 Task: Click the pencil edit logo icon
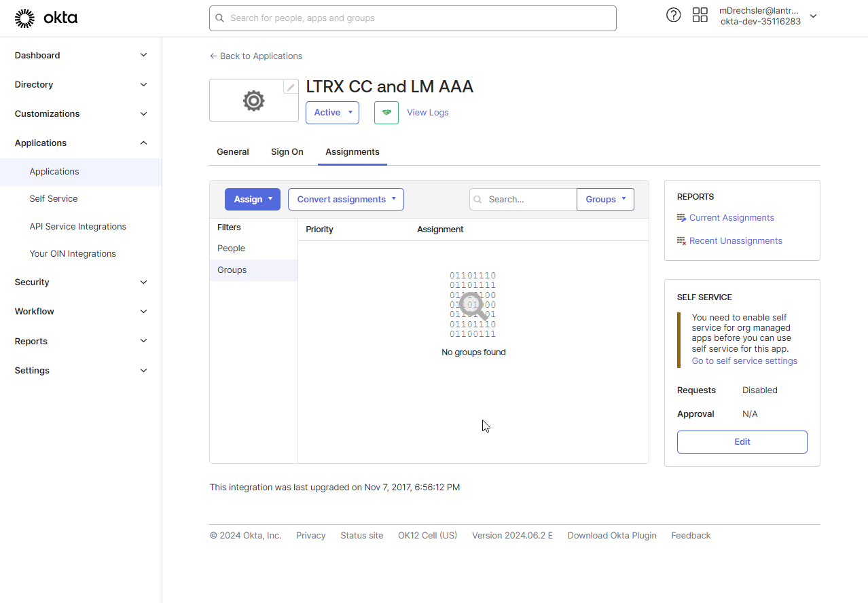click(291, 88)
